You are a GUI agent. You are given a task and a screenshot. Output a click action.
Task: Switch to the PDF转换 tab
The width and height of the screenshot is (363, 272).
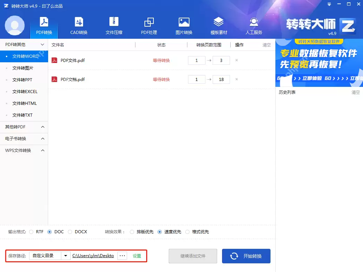[44, 26]
